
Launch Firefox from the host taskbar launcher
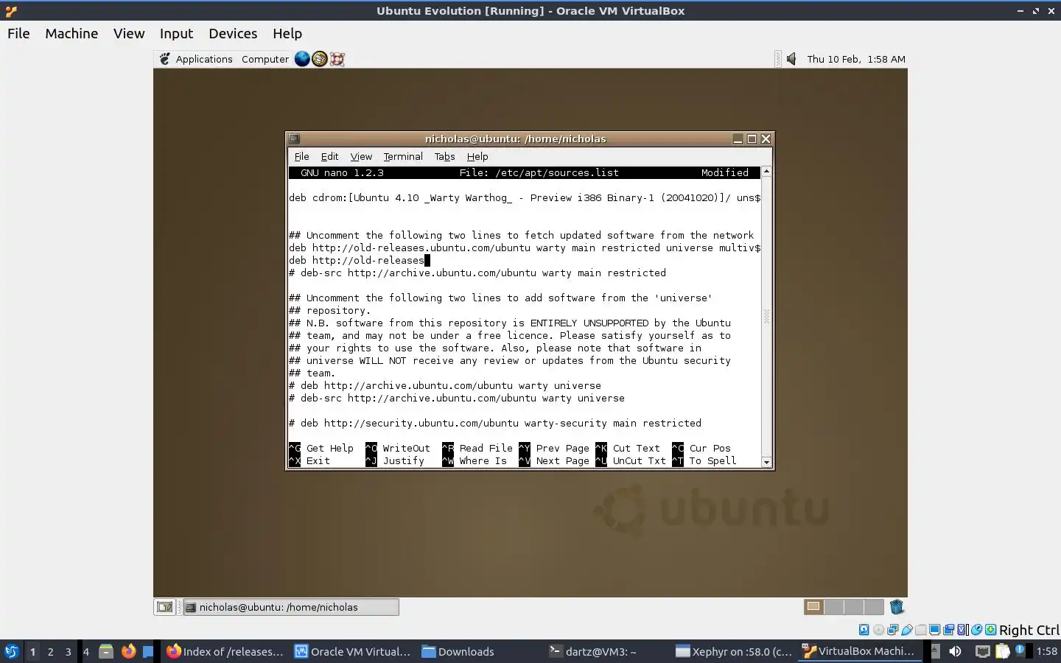(128, 651)
